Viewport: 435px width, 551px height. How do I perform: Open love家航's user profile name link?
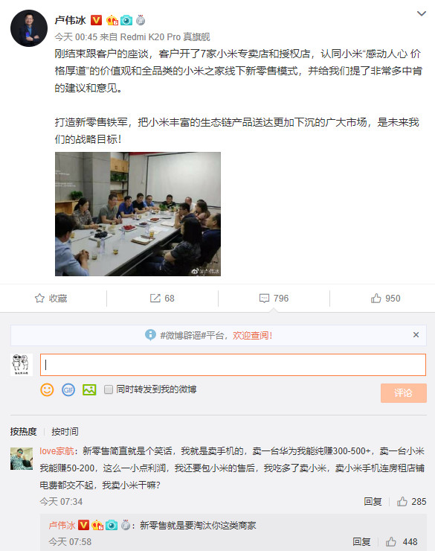[57, 450]
